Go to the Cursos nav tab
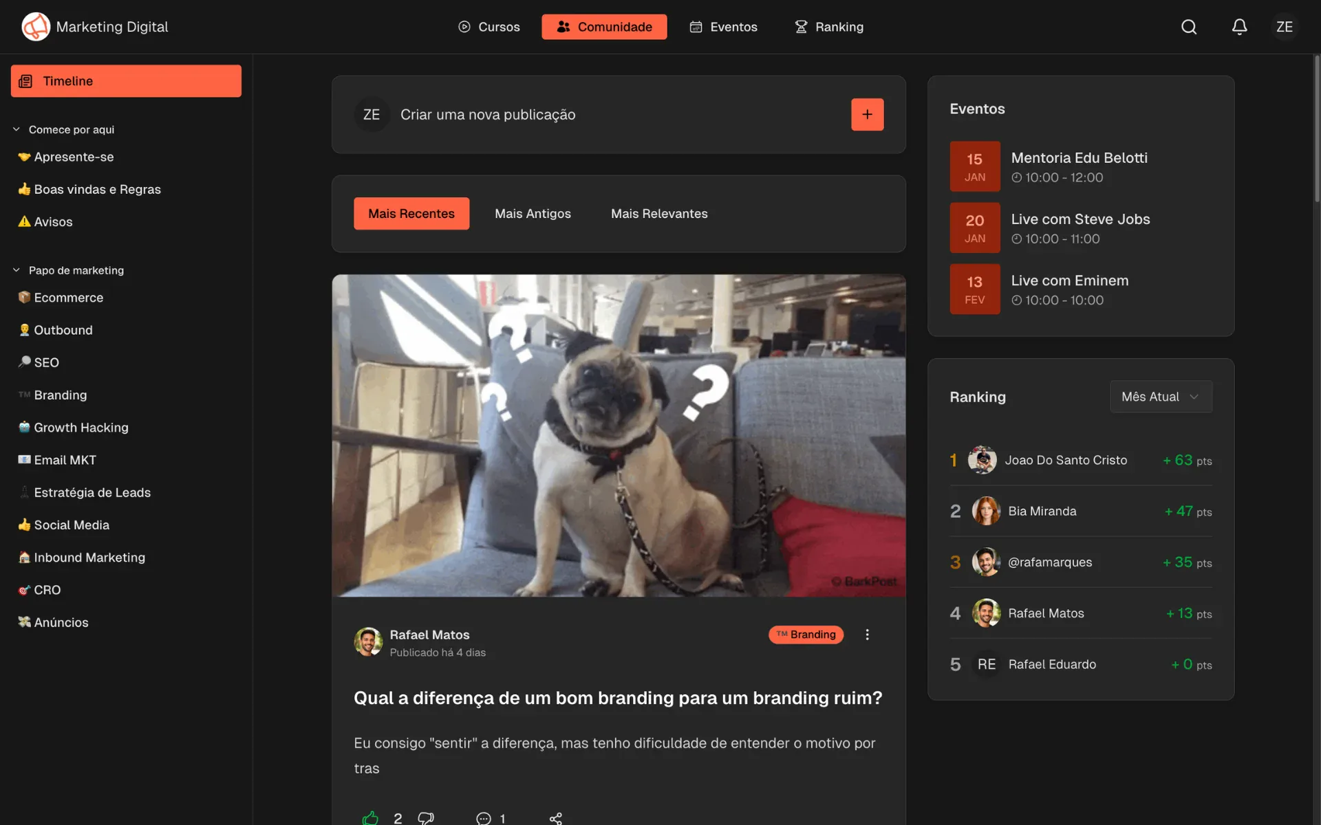Screen dimensions: 1321x825 coord(489,27)
